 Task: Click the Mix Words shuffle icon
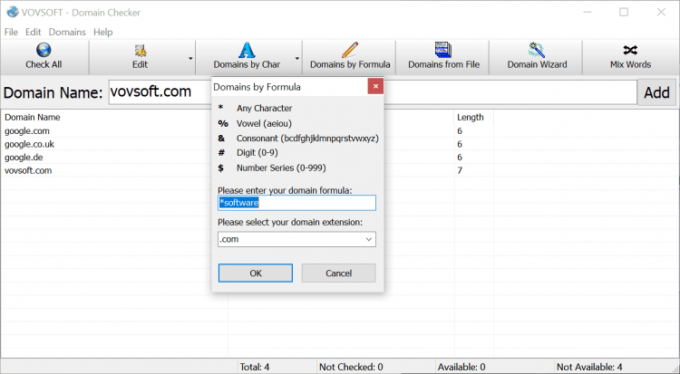(x=630, y=51)
